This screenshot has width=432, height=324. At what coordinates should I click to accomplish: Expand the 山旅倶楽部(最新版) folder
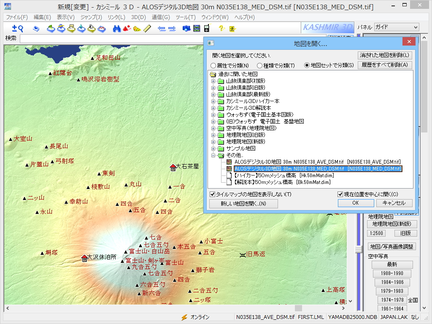coord(213,94)
